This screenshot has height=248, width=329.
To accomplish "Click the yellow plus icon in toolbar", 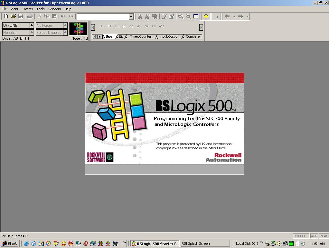I will click(206, 16).
